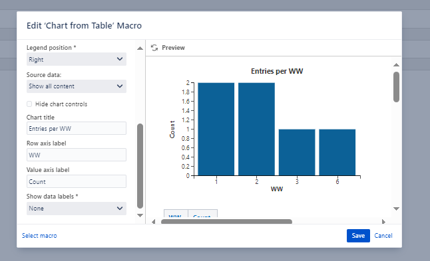Click preview horizontal scroll right arrow
Image resolution: width=430 pixels, height=261 pixels.
click(x=383, y=221)
